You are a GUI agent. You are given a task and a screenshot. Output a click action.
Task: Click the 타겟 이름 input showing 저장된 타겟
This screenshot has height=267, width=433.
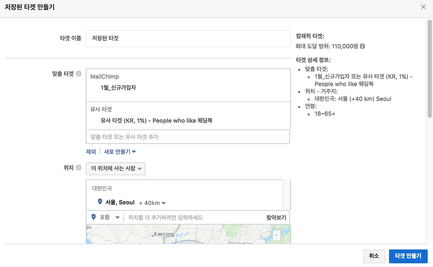click(x=188, y=39)
